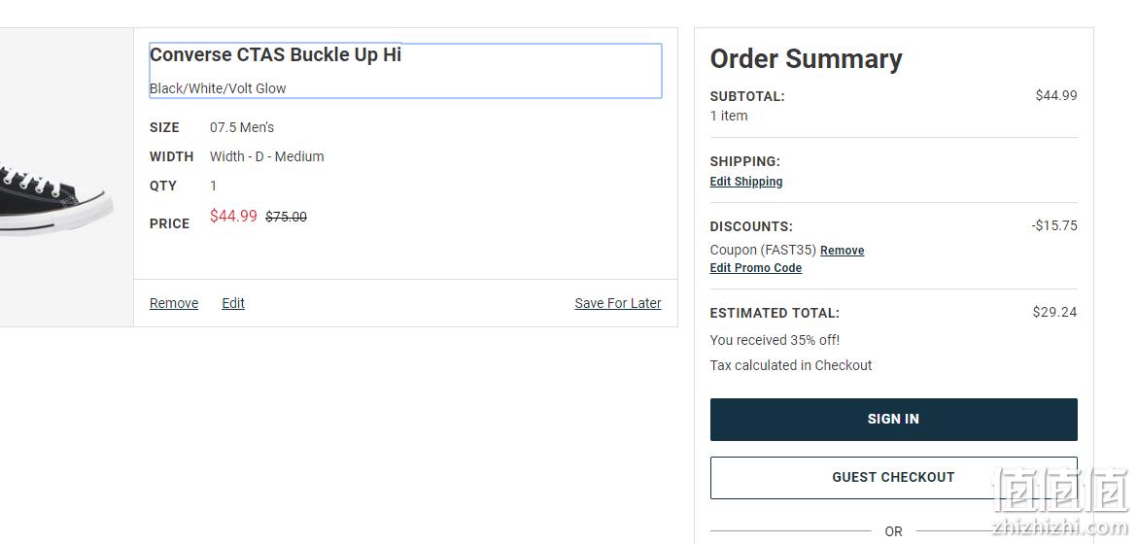Click the 'You received 35% off!' message
Screen dimensions: 1137x544
pyautogui.click(x=775, y=339)
